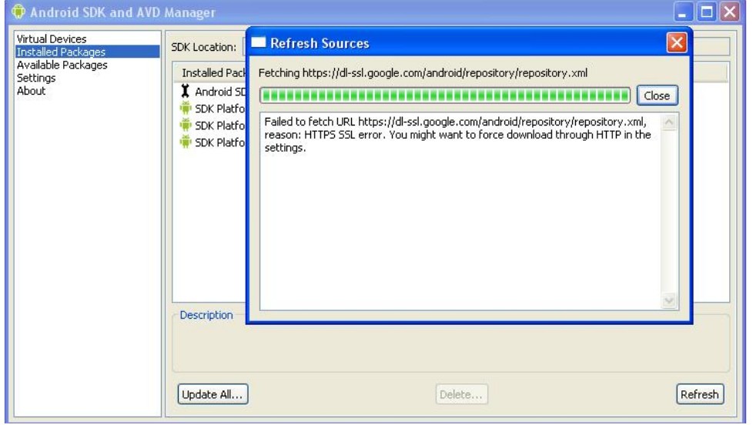Click the Android SDK Tools wrench icon
The image size is (753, 425).
click(185, 91)
